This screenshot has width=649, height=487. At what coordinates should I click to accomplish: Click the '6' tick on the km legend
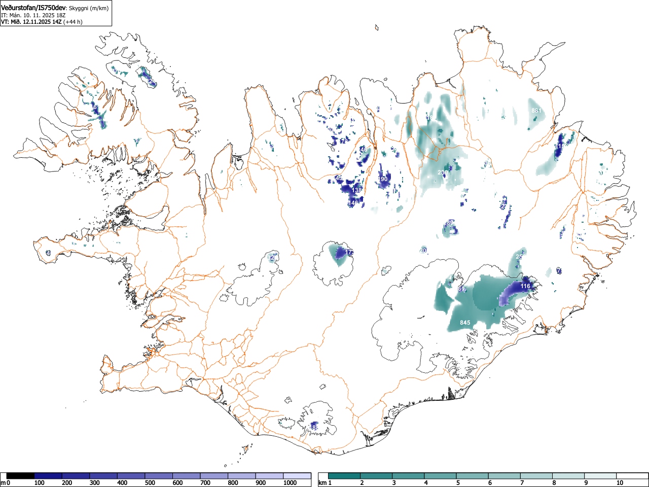click(490, 483)
